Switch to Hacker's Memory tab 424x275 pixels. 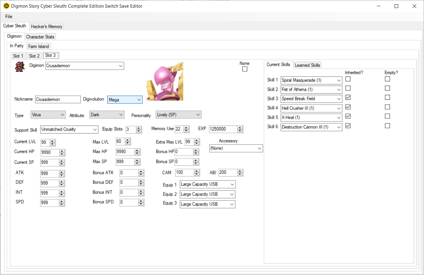[47, 26]
